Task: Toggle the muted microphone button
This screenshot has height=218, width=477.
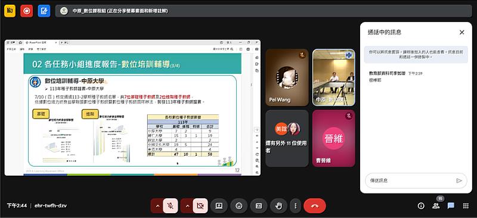Action: 171,206
